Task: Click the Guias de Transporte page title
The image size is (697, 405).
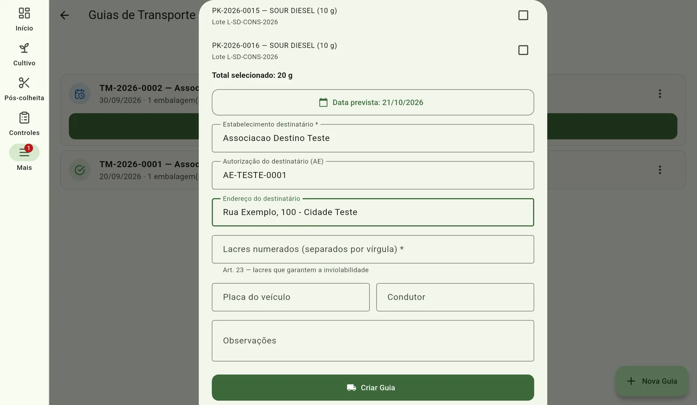Action: 142,15
